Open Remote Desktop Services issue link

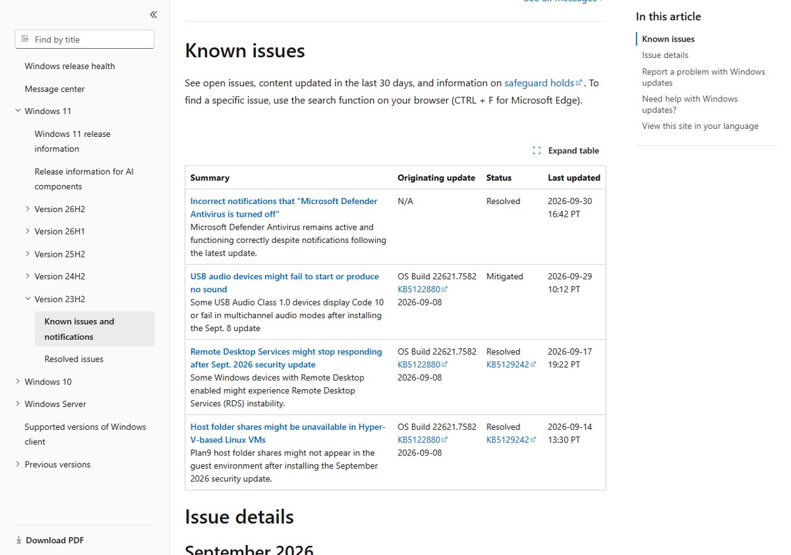click(286, 358)
